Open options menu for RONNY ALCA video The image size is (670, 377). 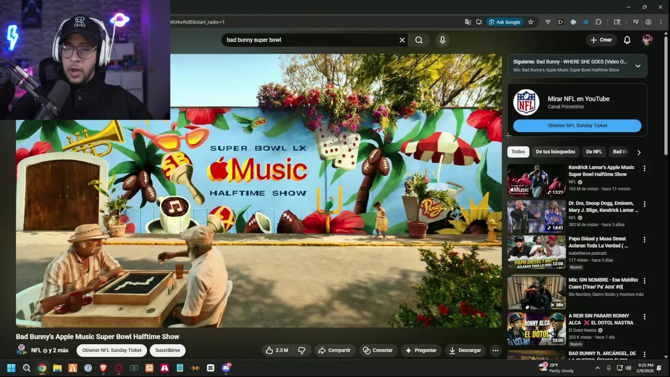click(644, 317)
